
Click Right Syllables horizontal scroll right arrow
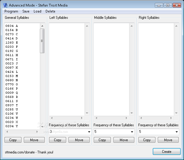coord(171,118)
